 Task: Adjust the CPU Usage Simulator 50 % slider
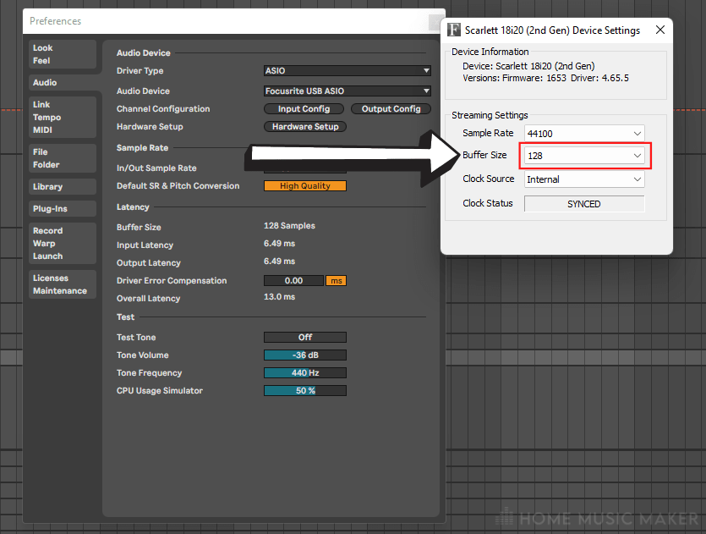[x=305, y=391]
